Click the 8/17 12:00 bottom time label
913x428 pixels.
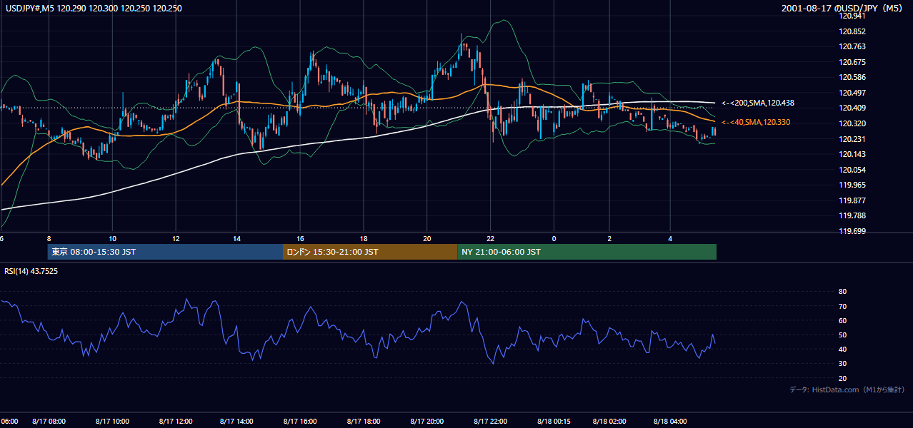click(176, 422)
